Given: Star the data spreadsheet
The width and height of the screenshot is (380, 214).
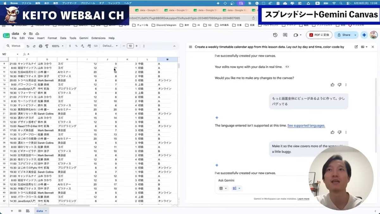Looking at the screenshot, I should (24, 34).
